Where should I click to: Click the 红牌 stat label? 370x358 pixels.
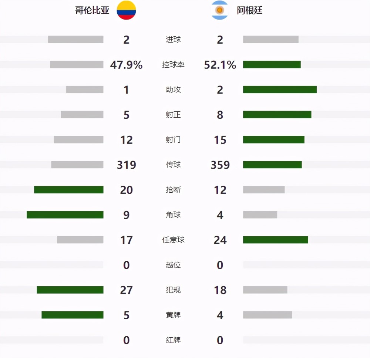point(173,340)
